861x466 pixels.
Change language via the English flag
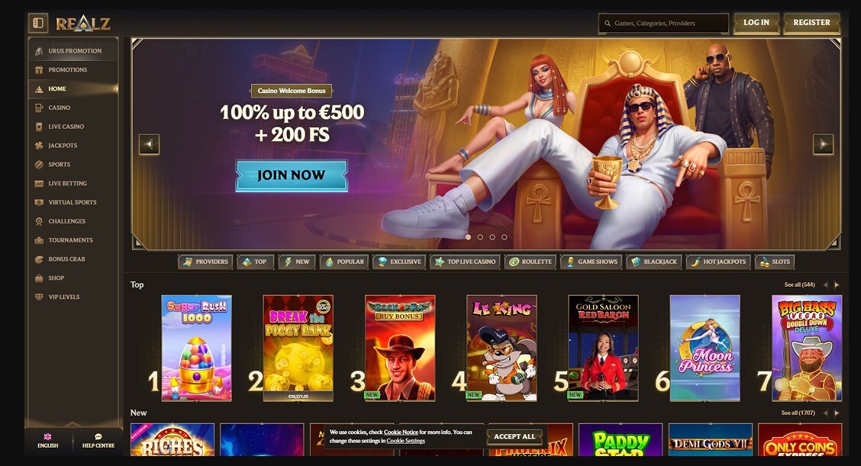pyautogui.click(x=48, y=437)
